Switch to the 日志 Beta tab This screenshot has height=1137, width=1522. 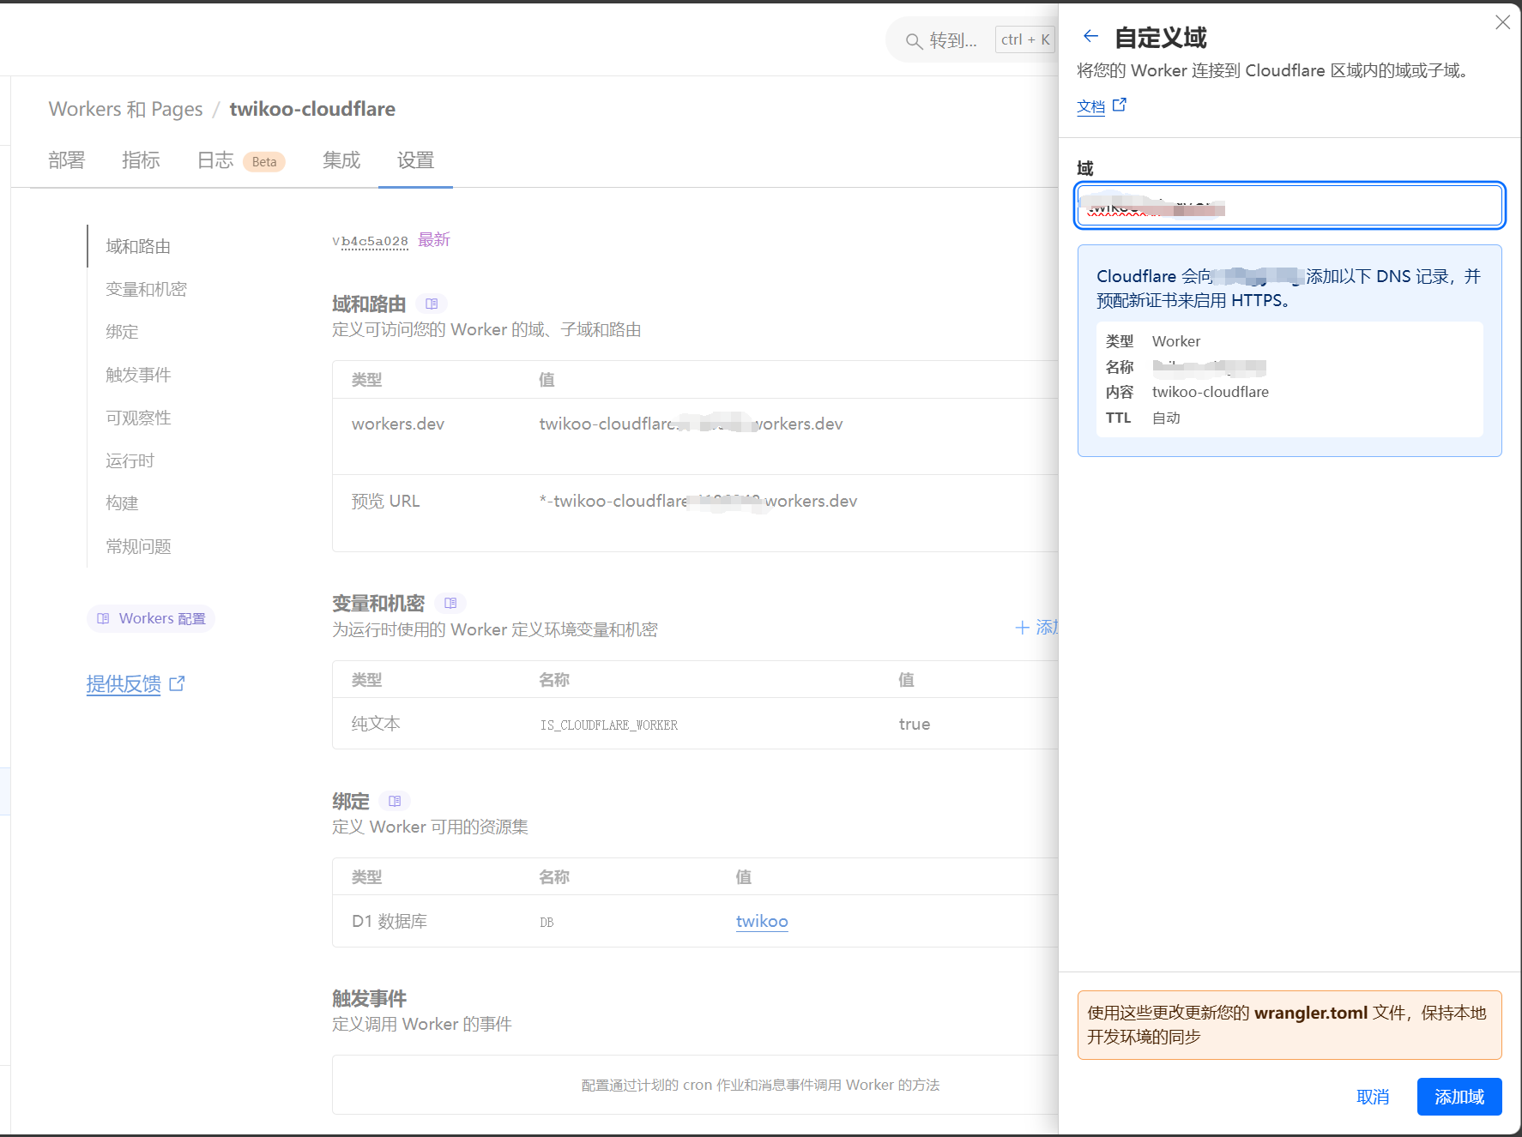click(x=215, y=159)
